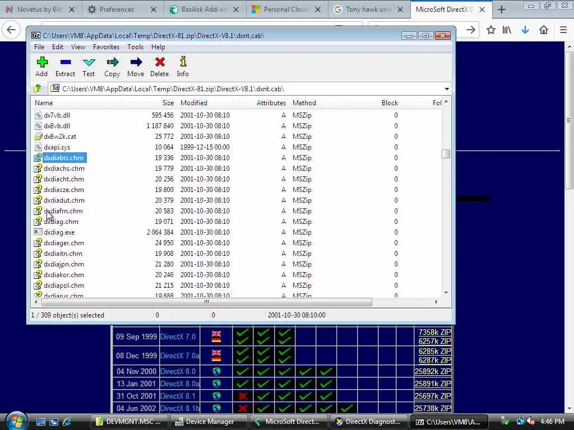
Task: Sort by the Method column header
Action: point(317,103)
